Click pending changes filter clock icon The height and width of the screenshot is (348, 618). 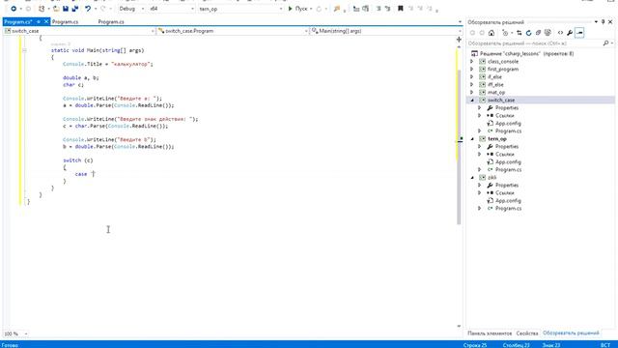click(x=505, y=33)
